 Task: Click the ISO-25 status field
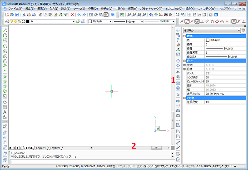click(101, 166)
